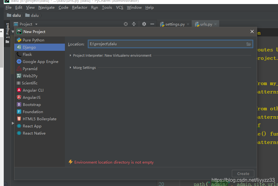Image resolution: width=278 pixels, height=186 pixels.
Task: Open the File menu
Action: click(8, 7)
